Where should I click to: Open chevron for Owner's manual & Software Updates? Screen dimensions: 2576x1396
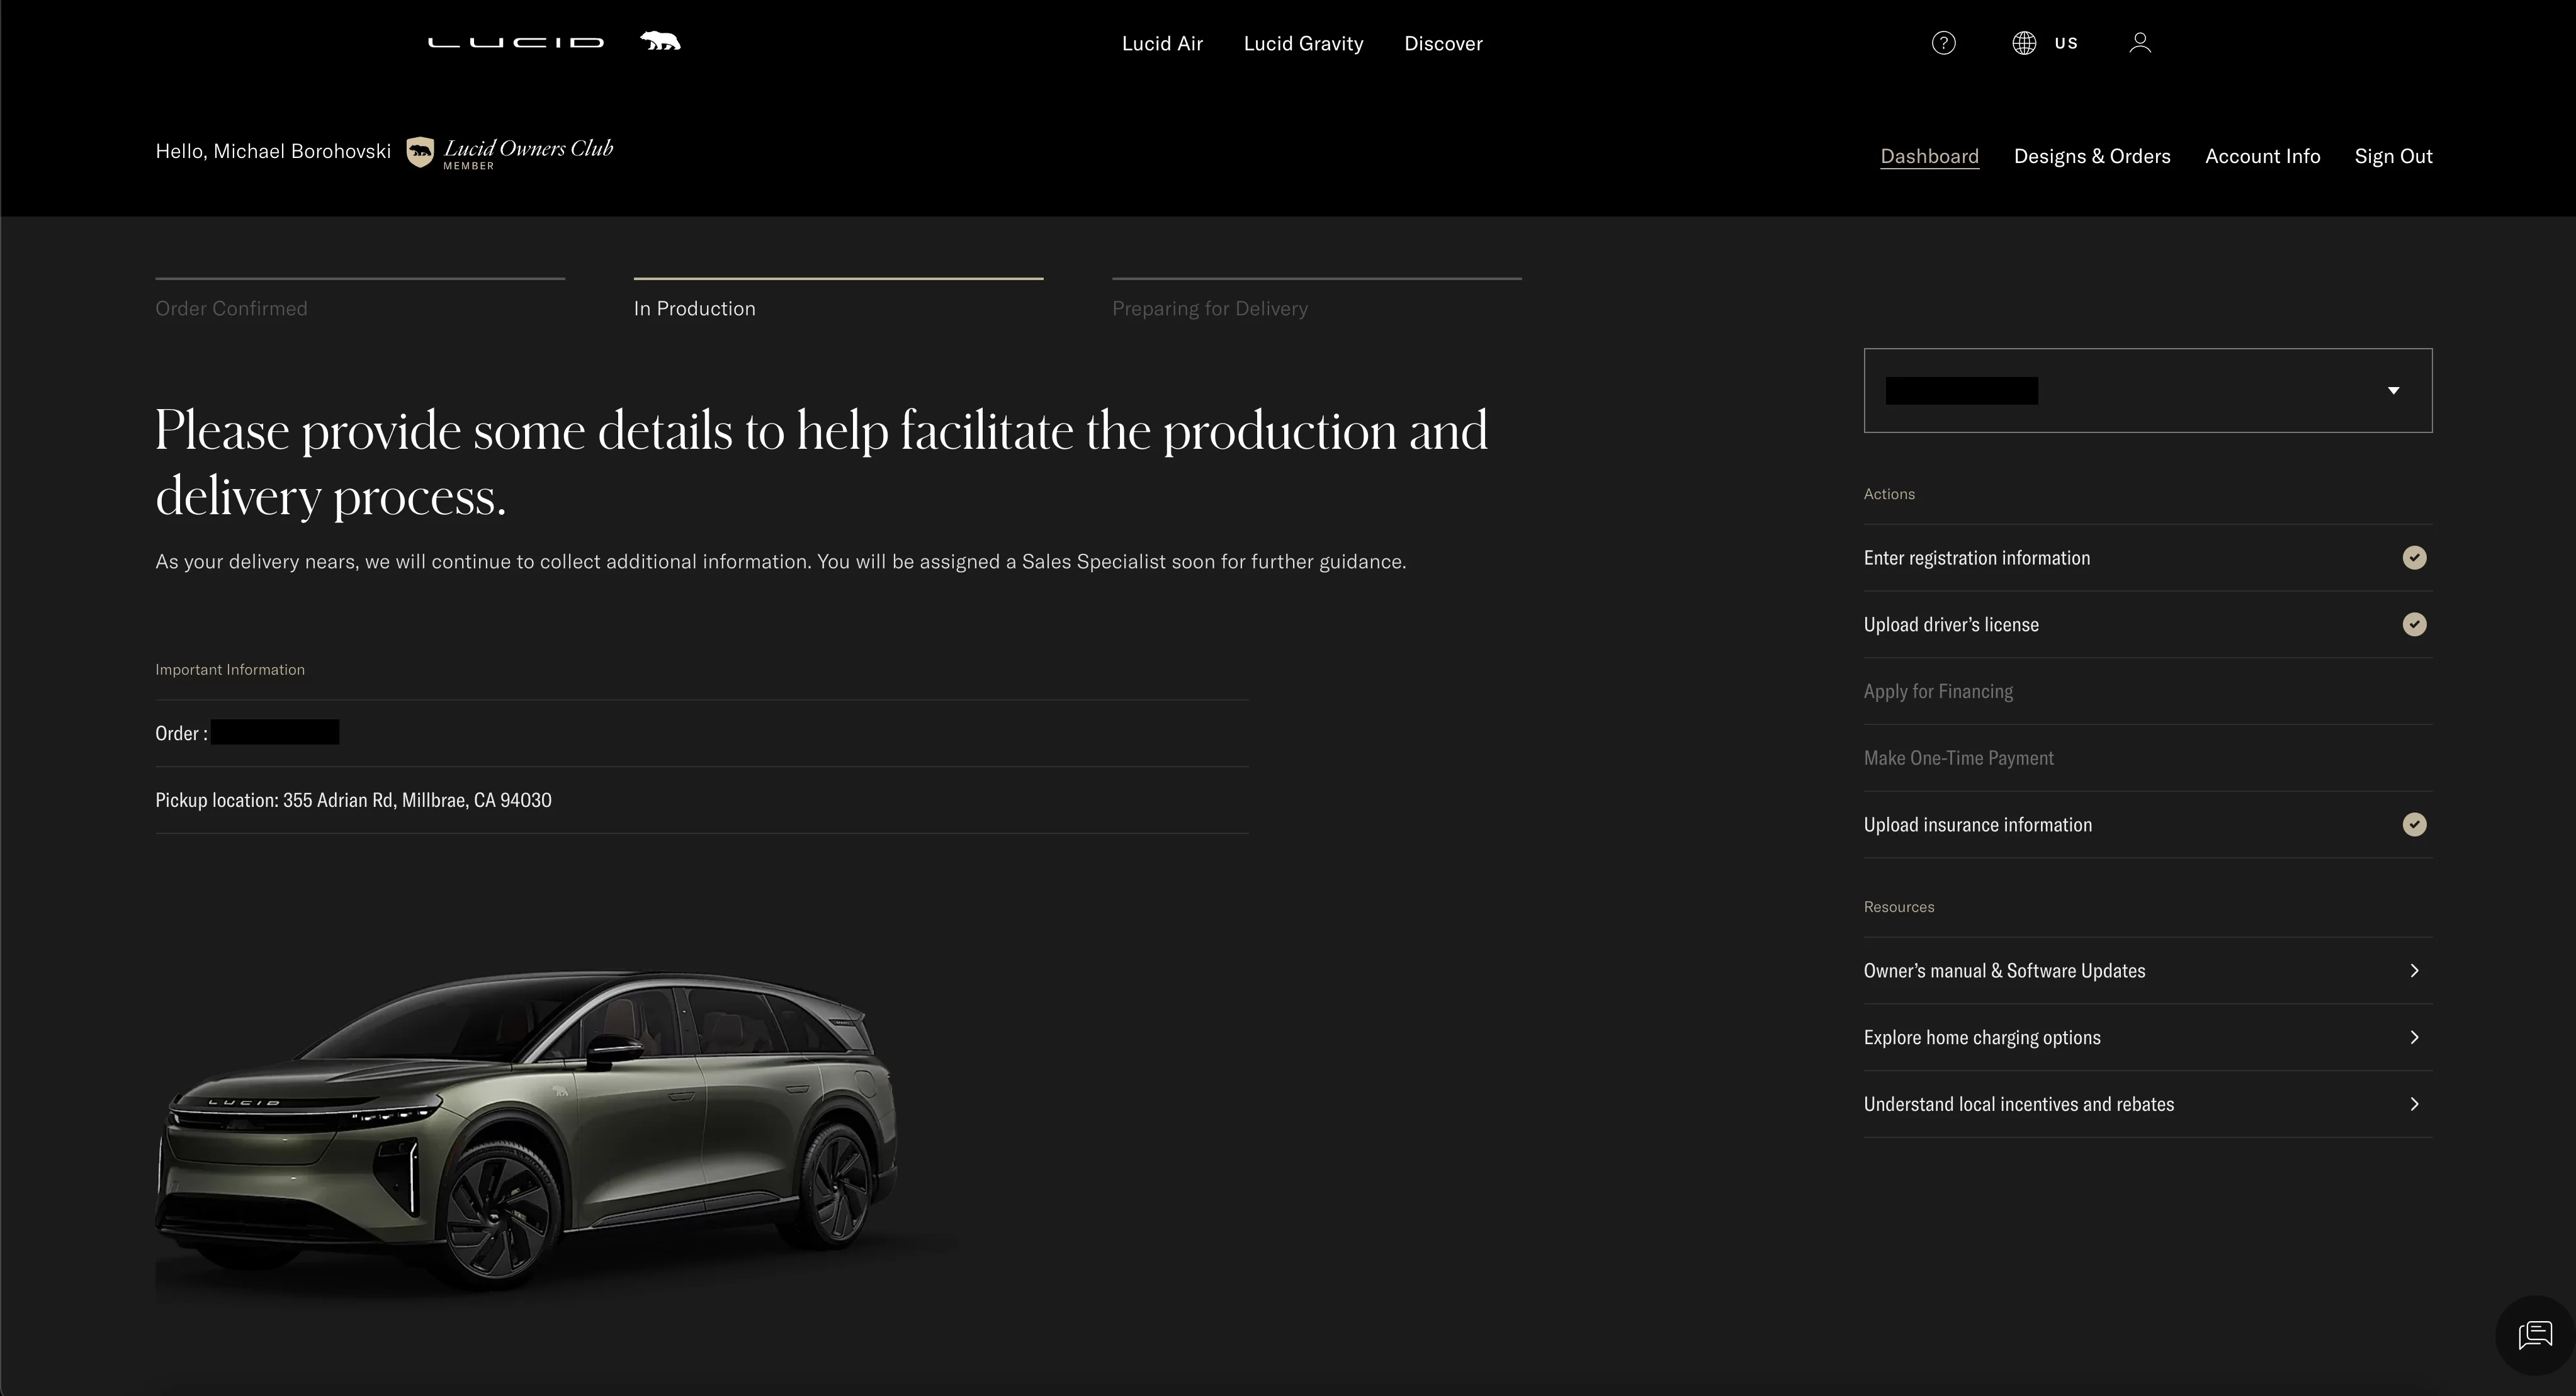(2414, 971)
